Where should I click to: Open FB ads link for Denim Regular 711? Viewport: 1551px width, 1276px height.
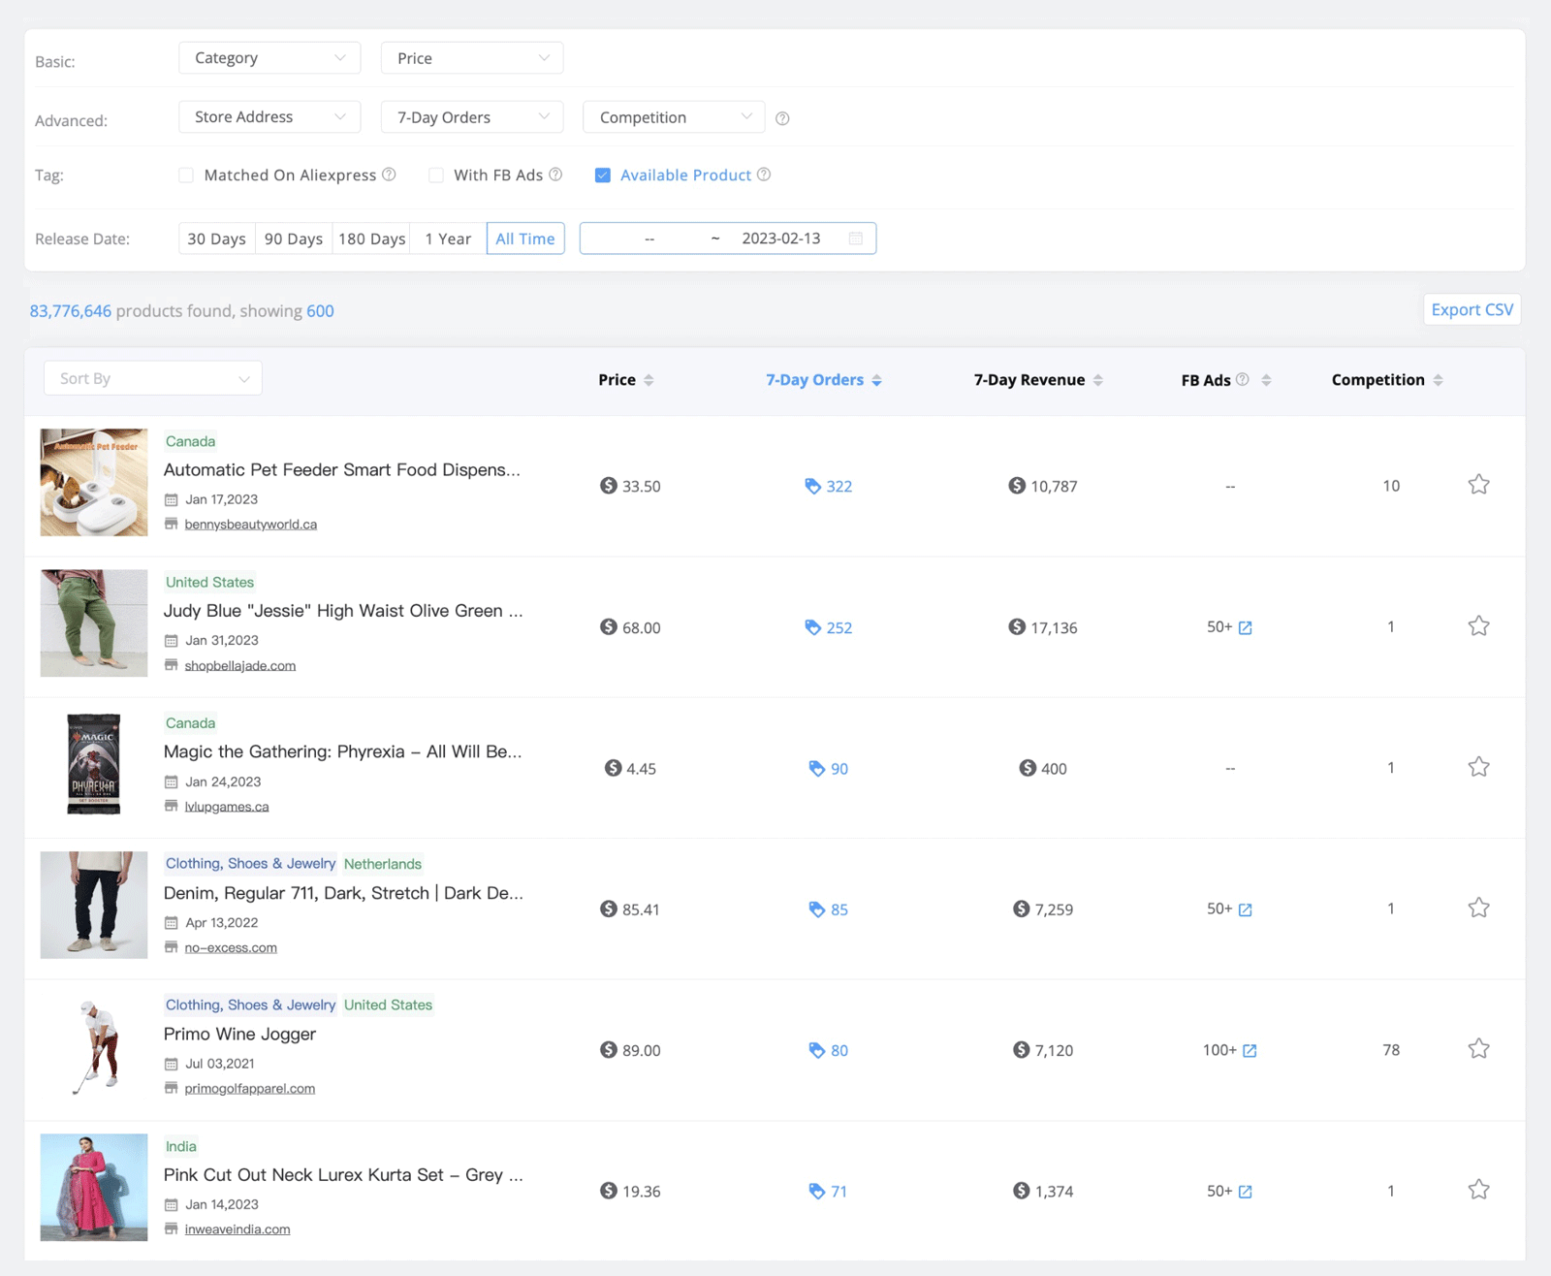point(1246,909)
